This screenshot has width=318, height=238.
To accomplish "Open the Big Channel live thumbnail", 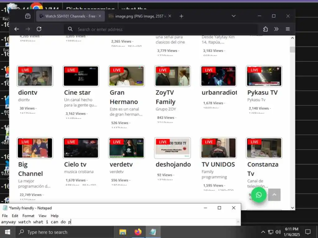I will point(35,148).
